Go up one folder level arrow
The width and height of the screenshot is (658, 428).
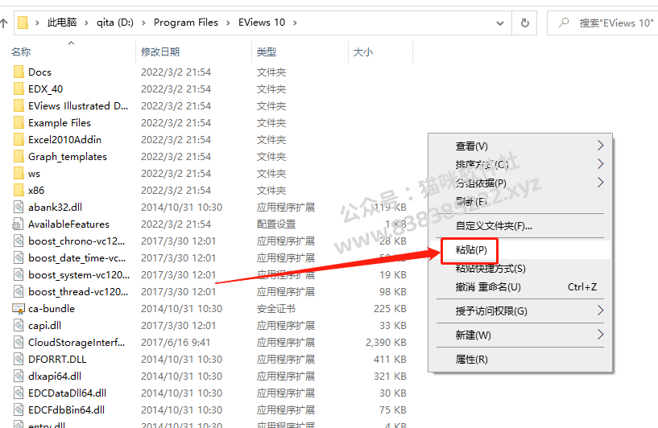coord(4,23)
